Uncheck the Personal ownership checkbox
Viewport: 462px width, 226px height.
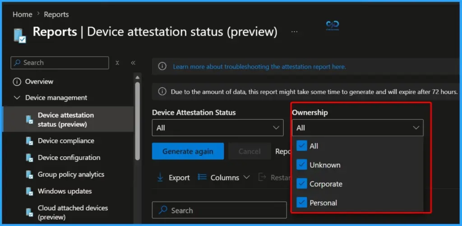point(302,203)
